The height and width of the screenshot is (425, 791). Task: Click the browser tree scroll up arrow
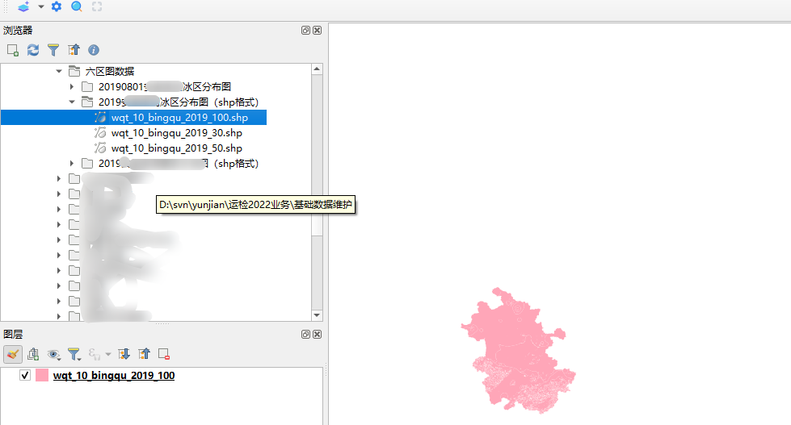[317, 69]
